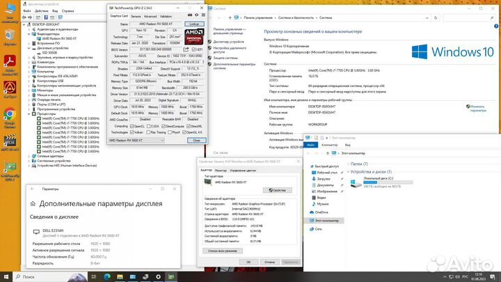This screenshot has height=282, width=501.
Task: Collapse the Процессоры tree node
Action: [x=29, y=113]
